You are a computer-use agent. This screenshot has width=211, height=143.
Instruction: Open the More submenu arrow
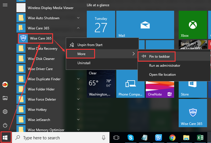click(134, 54)
